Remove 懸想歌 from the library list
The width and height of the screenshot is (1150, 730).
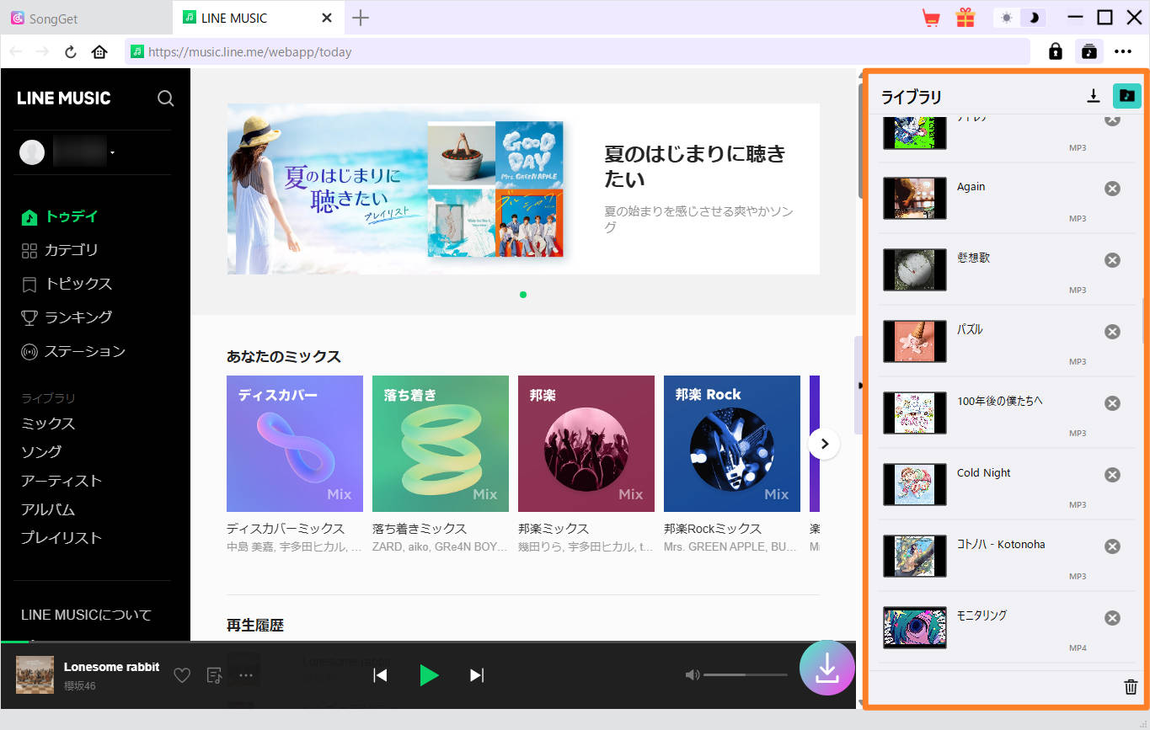pos(1112,260)
